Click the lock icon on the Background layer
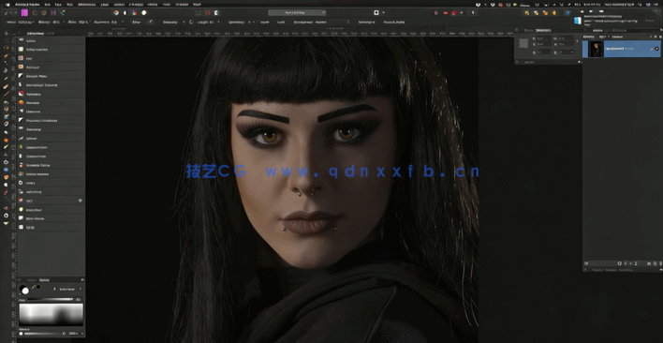This screenshot has height=343, width=663. pos(652,49)
